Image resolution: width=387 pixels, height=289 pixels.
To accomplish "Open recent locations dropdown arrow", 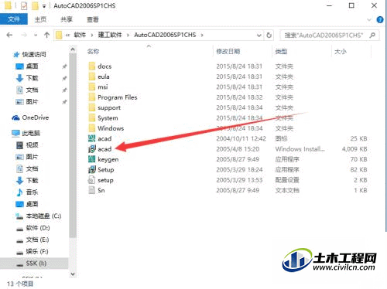I will tap(36, 35).
